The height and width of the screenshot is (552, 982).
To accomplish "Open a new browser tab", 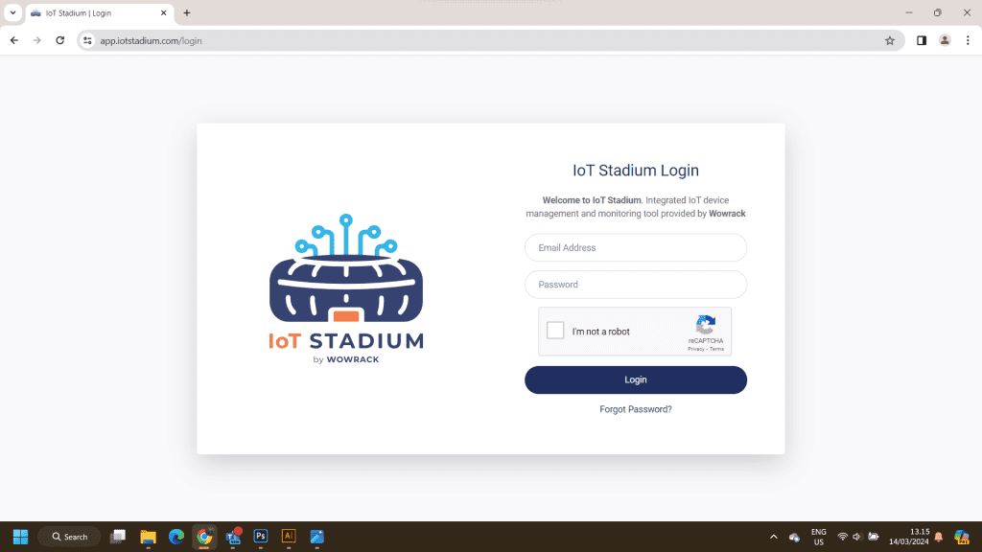I will point(187,13).
